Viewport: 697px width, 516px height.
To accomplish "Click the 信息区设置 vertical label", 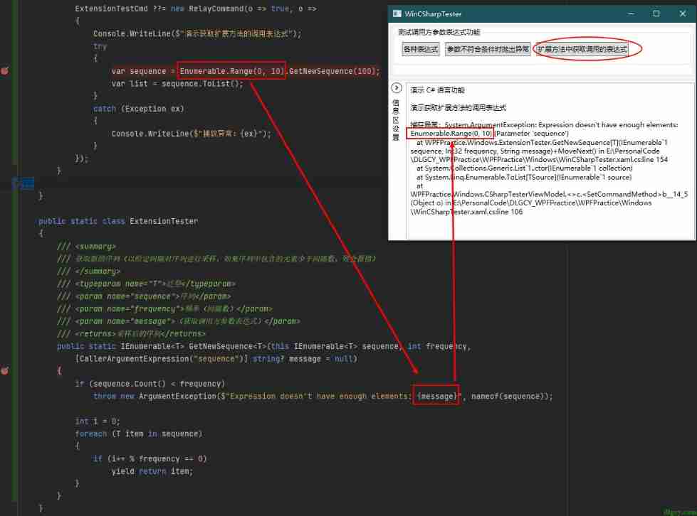I will [397, 119].
